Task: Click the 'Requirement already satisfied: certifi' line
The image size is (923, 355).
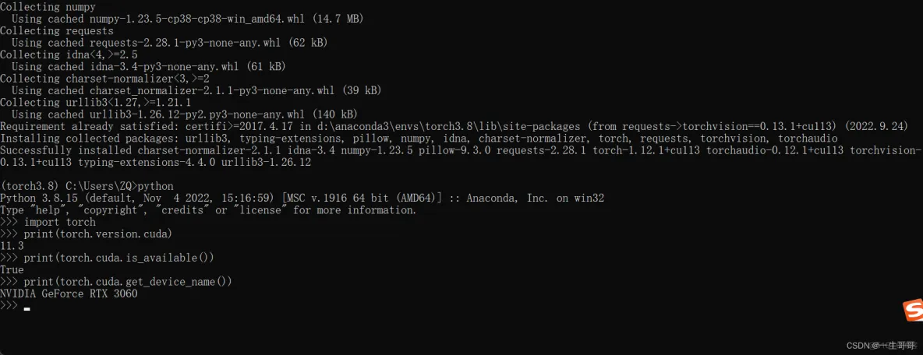Action: point(454,126)
